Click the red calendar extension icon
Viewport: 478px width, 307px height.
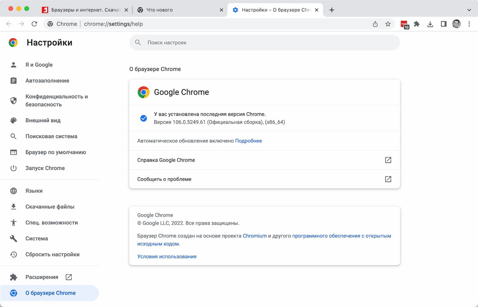point(404,24)
